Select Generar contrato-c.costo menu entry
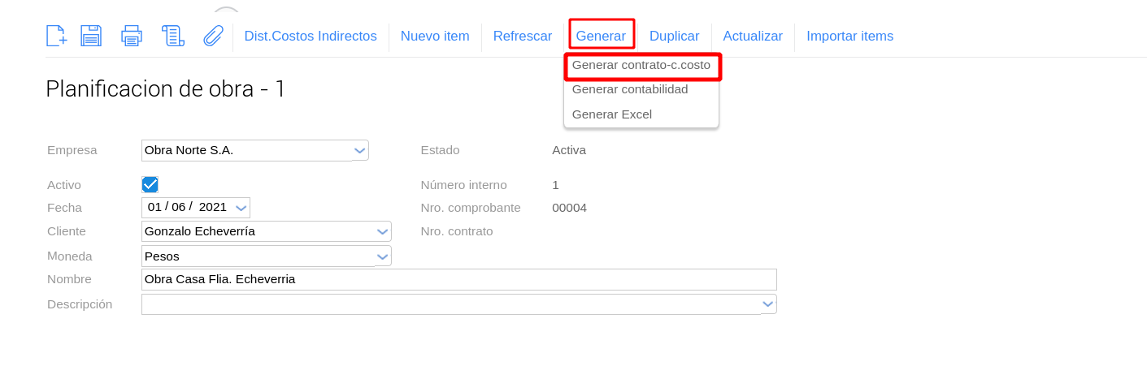The height and width of the screenshot is (366, 1147). [x=641, y=65]
